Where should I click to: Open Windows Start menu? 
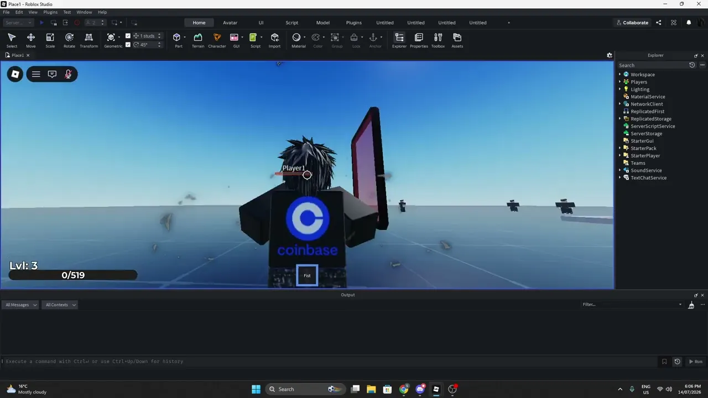256,389
